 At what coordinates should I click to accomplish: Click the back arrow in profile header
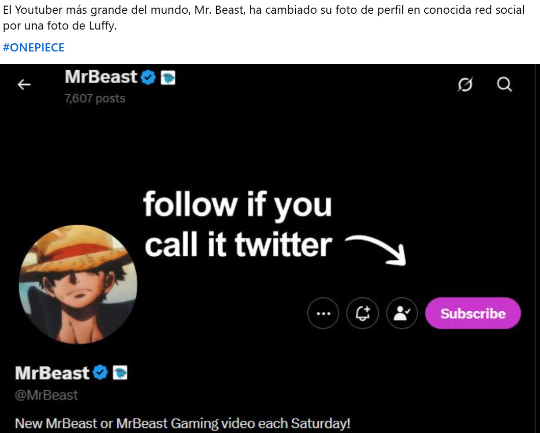[24, 85]
